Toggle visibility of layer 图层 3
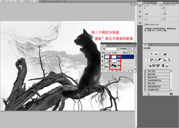179x128 pixels. [102, 57]
